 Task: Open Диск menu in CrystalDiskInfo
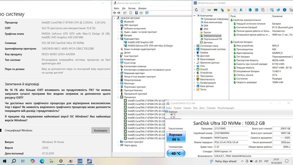coord(202,108)
